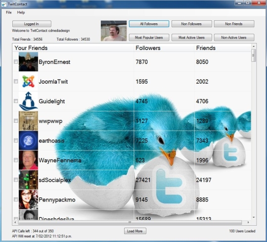Select the Pennypackmo username

coord(57,200)
